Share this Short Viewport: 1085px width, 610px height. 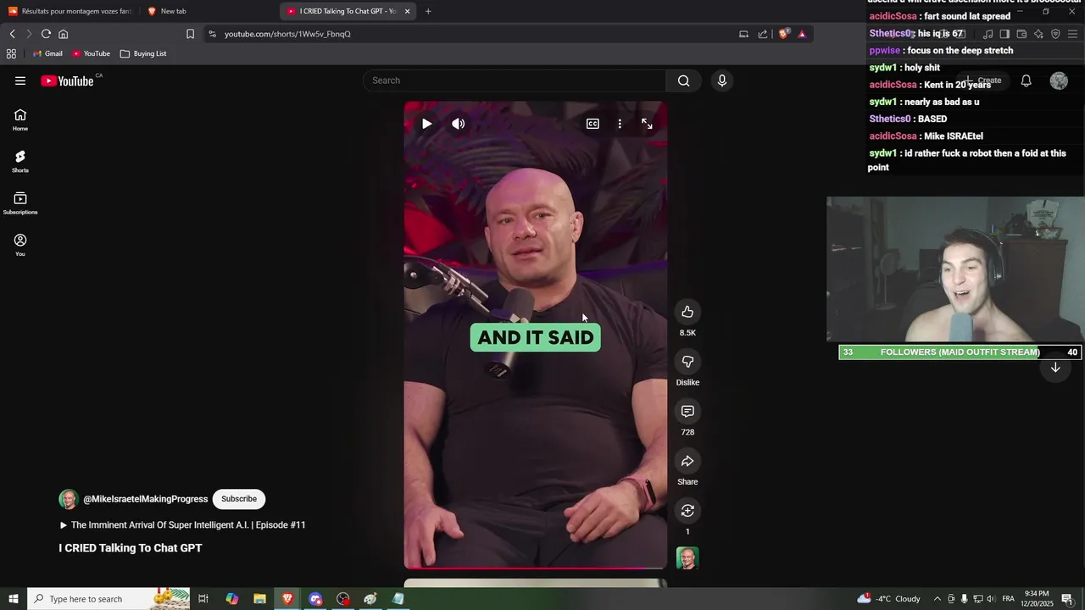[x=687, y=461]
